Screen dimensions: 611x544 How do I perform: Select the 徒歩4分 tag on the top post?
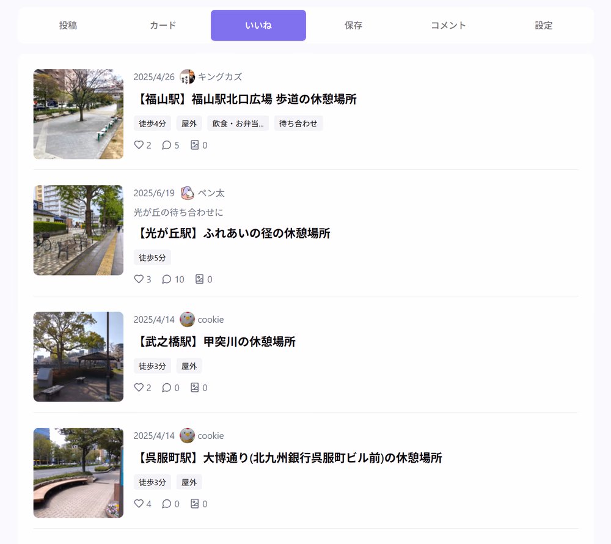point(152,122)
